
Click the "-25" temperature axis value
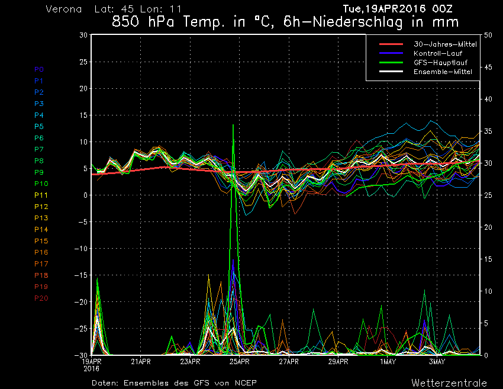(x=81, y=329)
